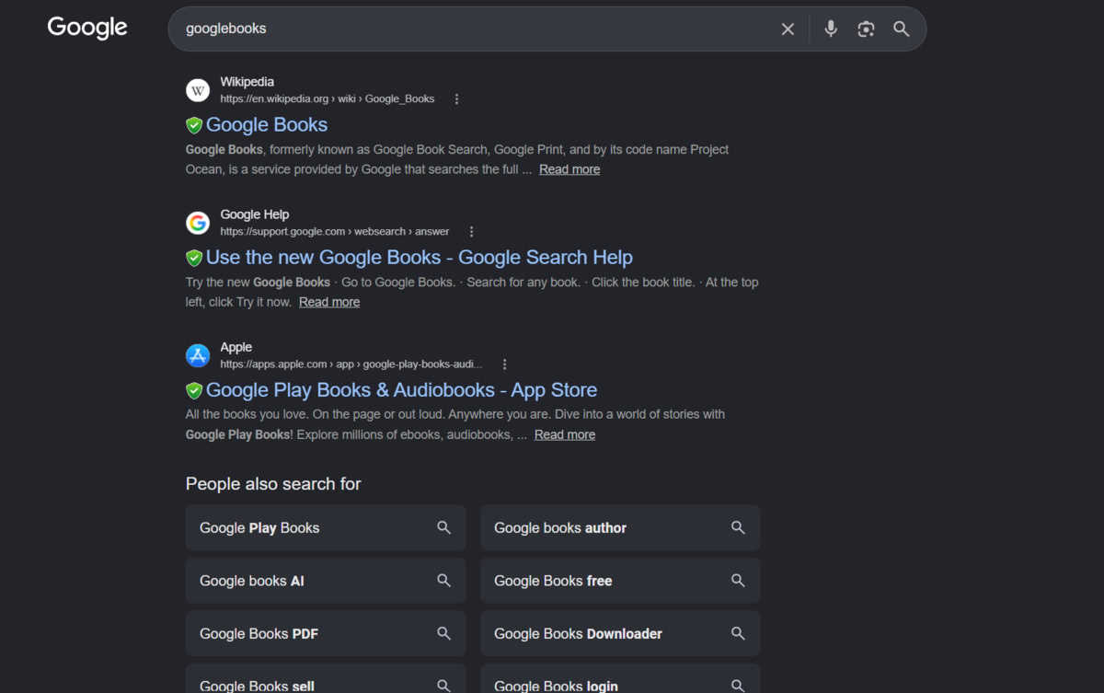Click the People also search for heading
1104x693 pixels.
pos(273,484)
